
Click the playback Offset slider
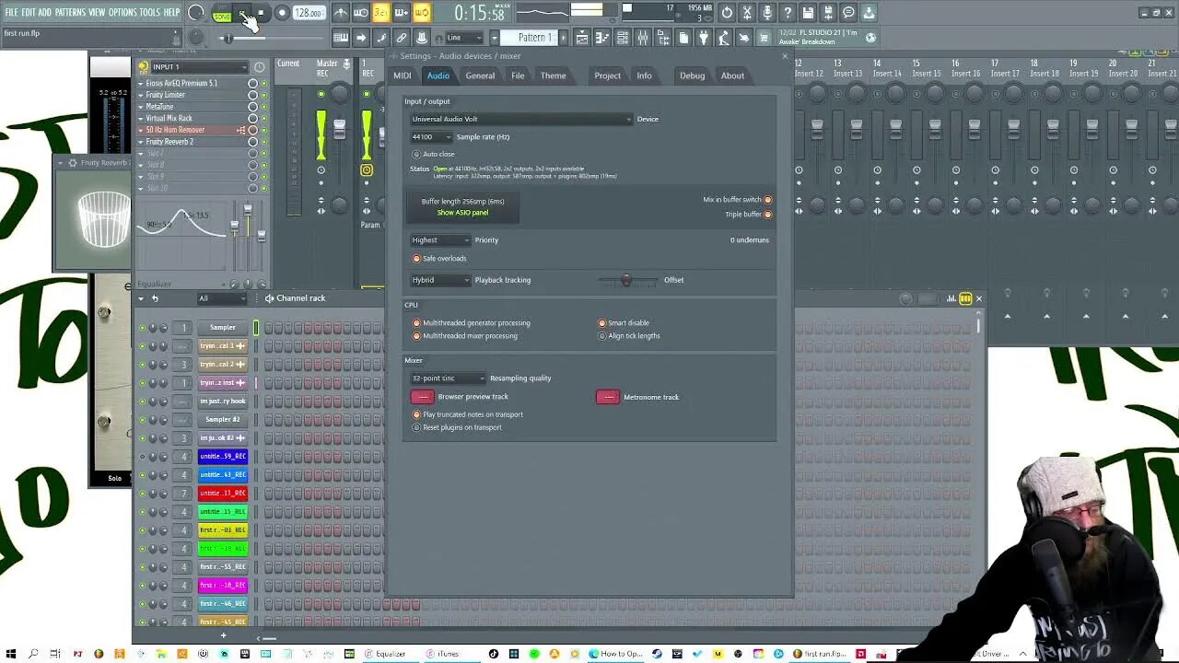point(626,280)
